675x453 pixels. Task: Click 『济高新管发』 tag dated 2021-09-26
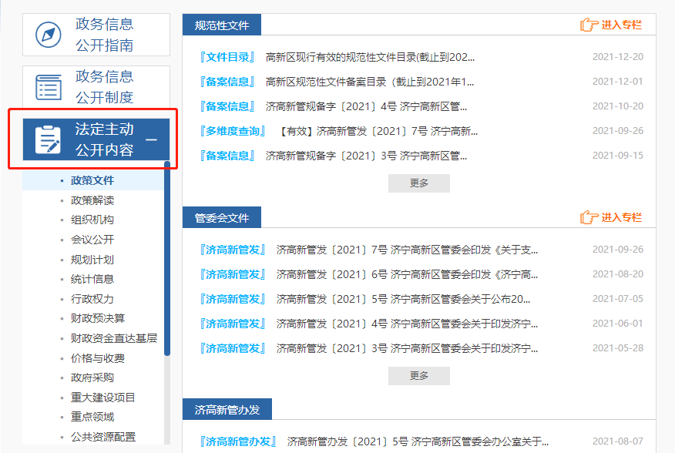pos(233,250)
